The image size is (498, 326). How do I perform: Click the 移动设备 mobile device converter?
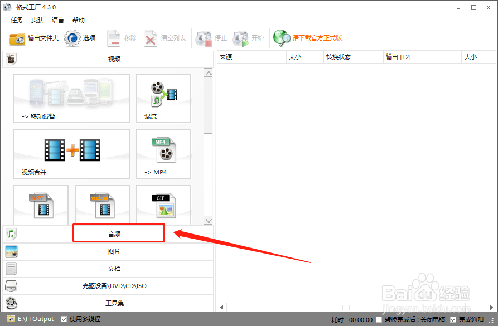[71, 99]
